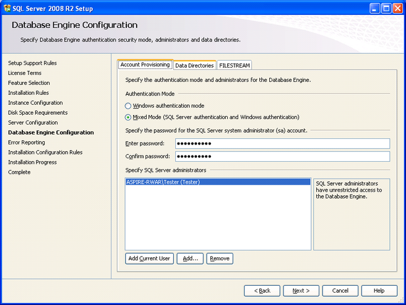The width and height of the screenshot is (406, 305).
Task: Click the SQL Server Setup title bar icon
Action: click(x=7, y=8)
